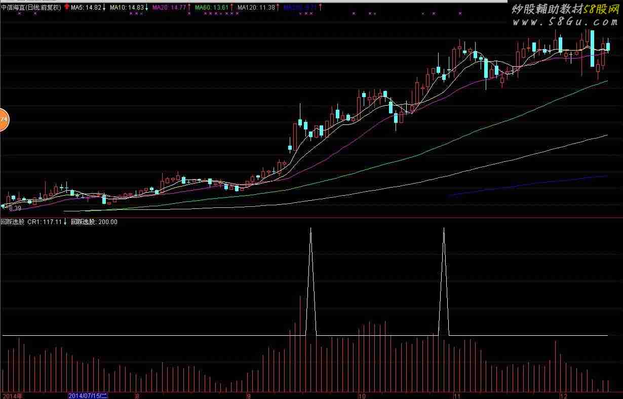Click the month 12 marker on time axis

coord(563,395)
